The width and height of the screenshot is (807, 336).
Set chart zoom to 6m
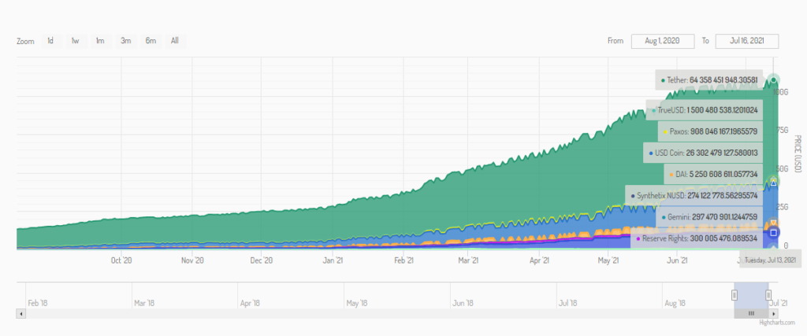[151, 41]
